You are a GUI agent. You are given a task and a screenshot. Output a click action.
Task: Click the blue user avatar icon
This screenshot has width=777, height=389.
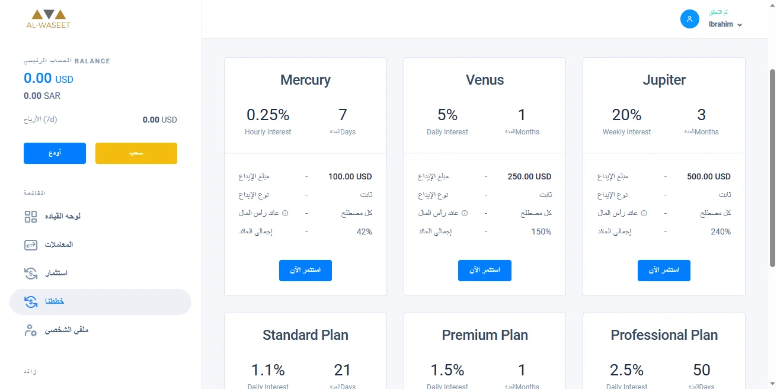pos(689,19)
